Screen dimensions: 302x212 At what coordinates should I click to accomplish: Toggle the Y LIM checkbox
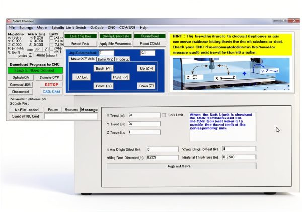51,41
